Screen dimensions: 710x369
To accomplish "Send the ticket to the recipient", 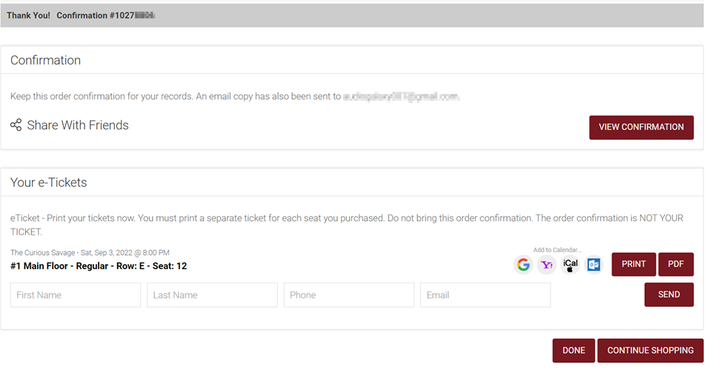I will (x=668, y=294).
